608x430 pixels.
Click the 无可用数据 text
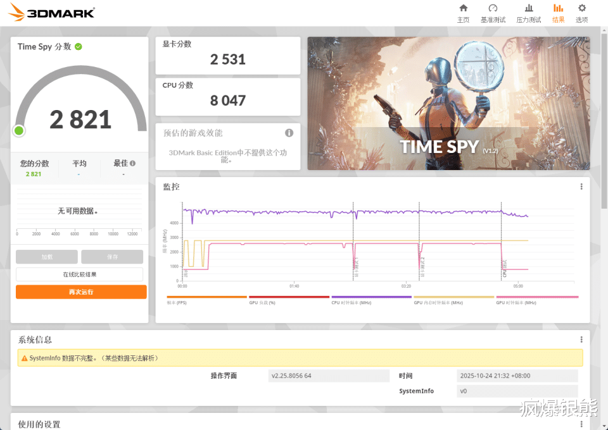click(78, 211)
